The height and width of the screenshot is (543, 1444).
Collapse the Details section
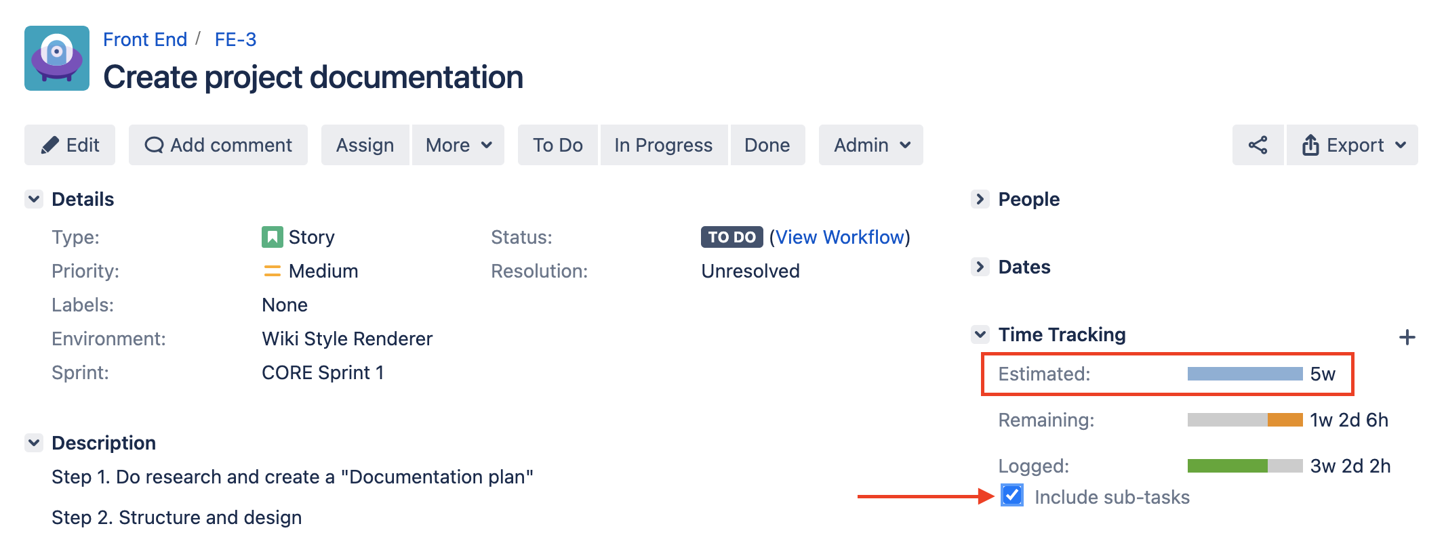[34, 199]
